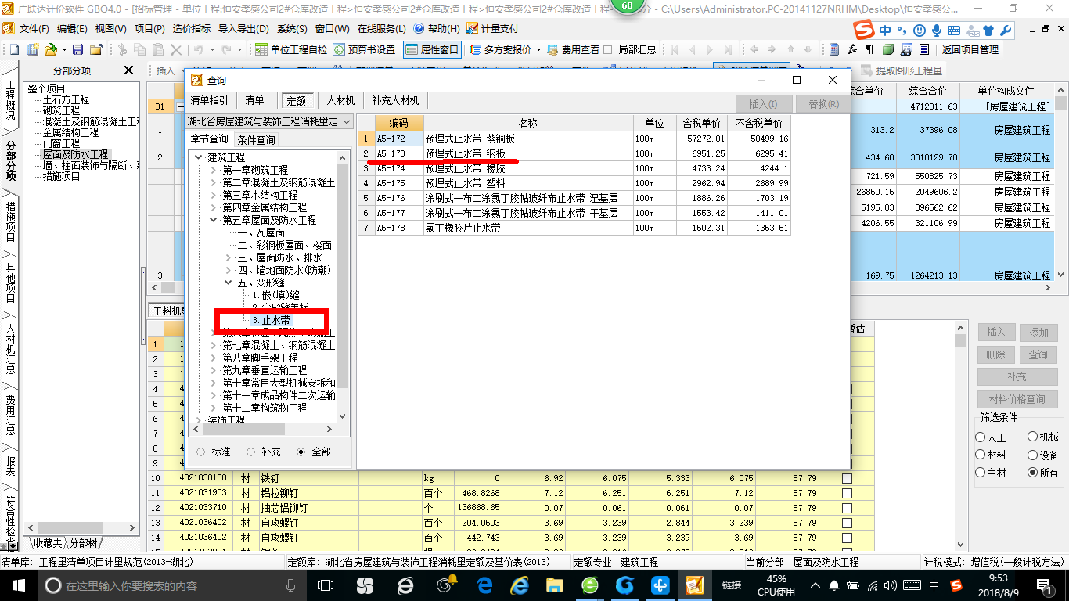This screenshot has width=1069, height=601.
Task: Toggle the 属性窗口 property window button
Action: point(432,49)
